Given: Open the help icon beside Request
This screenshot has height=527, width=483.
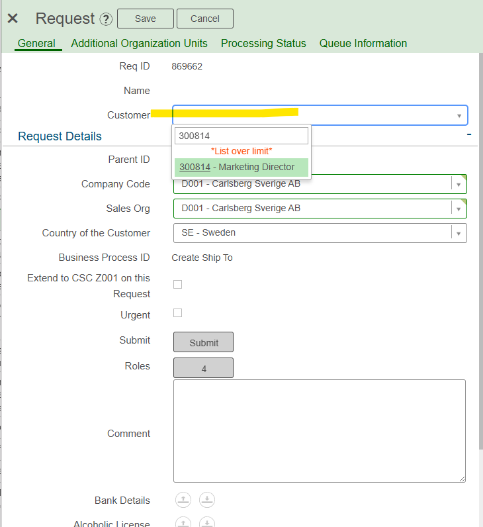Looking at the screenshot, I should coord(106,19).
